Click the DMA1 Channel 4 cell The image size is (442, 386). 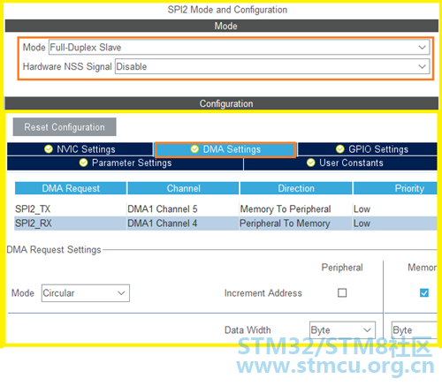pyautogui.click(x=183, y=223)
